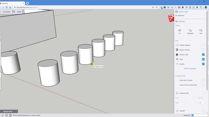
Task: Click the Guides icon in View list
Action: point(177,64)
